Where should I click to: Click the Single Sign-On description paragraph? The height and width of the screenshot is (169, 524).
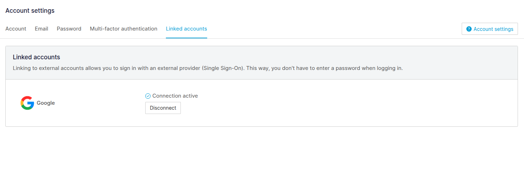click(208, 68)
